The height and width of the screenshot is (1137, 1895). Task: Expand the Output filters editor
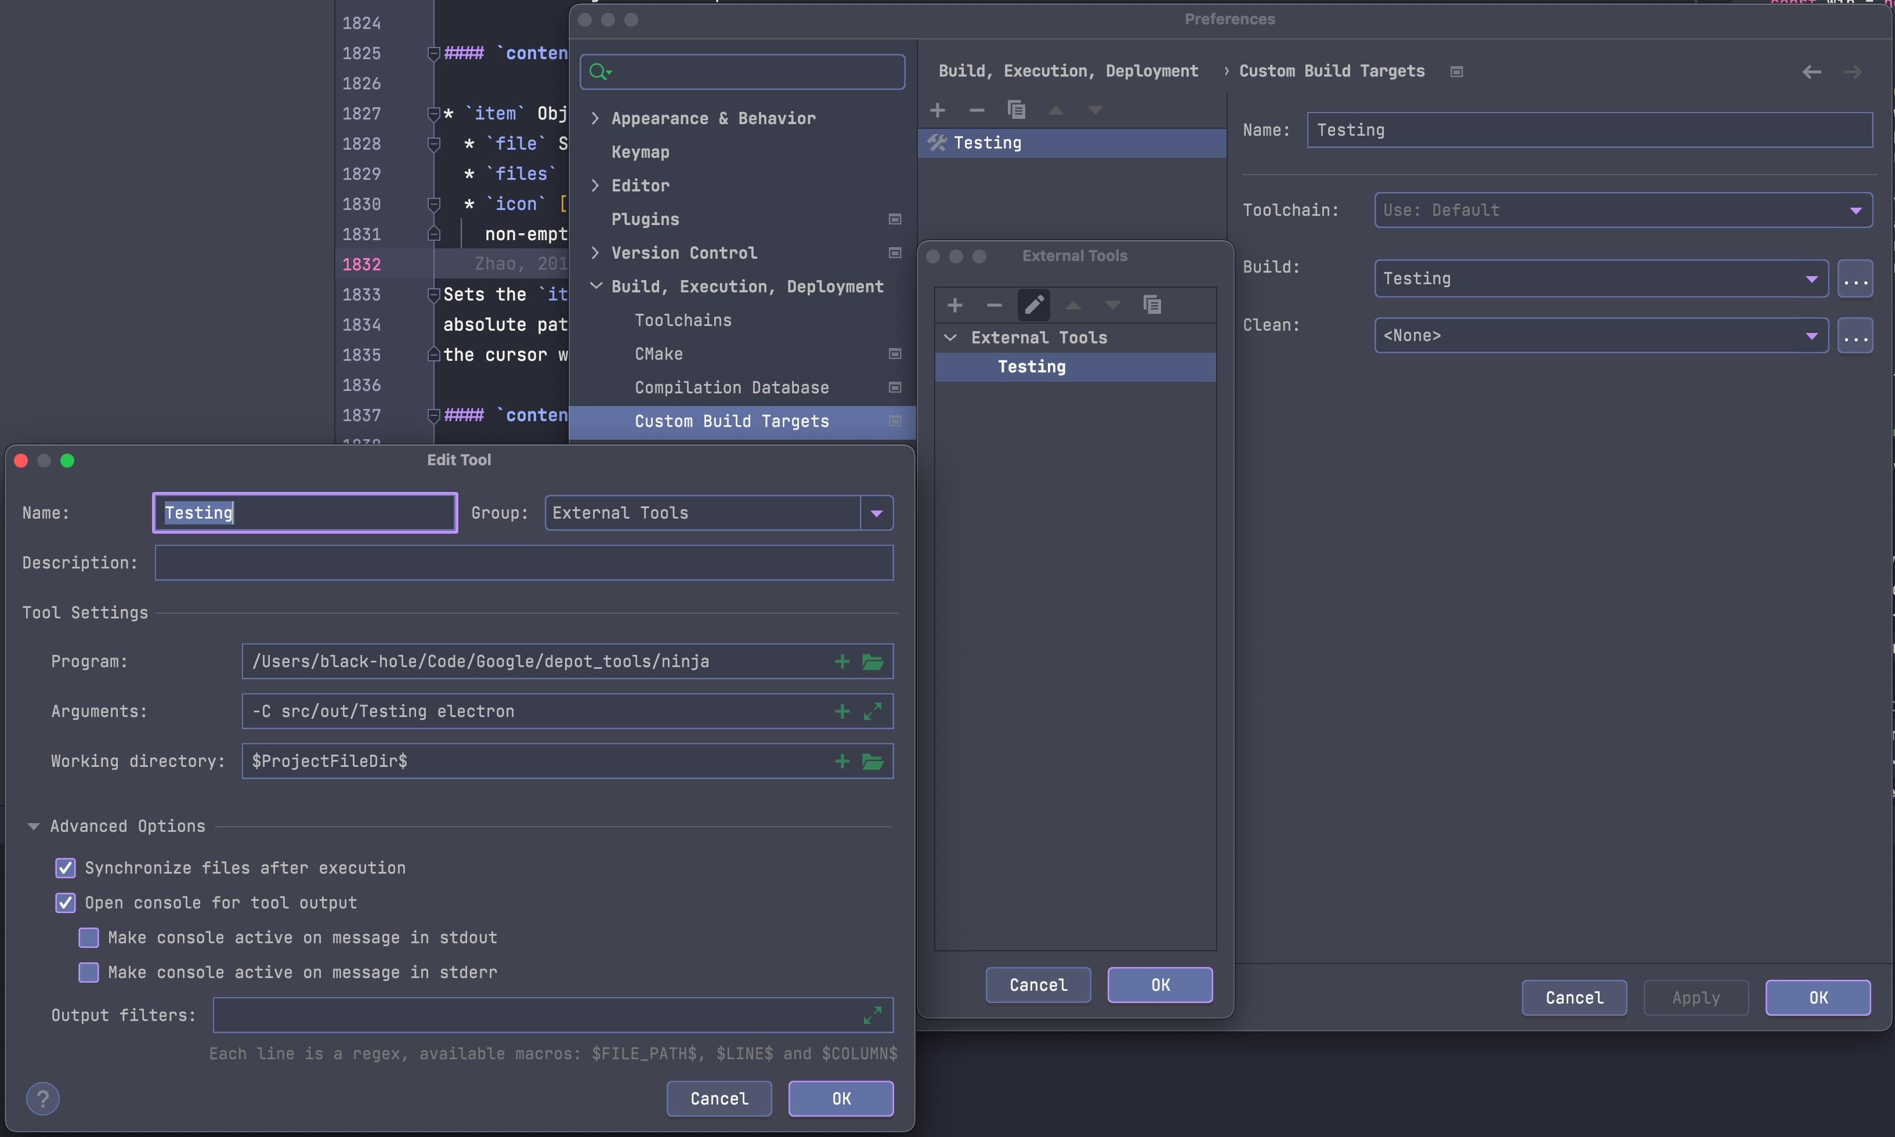point(873,1015)
